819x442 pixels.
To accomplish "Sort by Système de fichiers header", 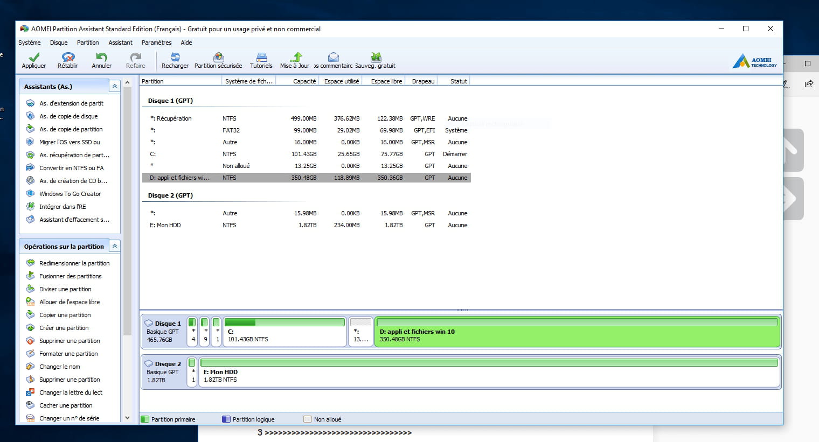I will (x=249, y=81).
